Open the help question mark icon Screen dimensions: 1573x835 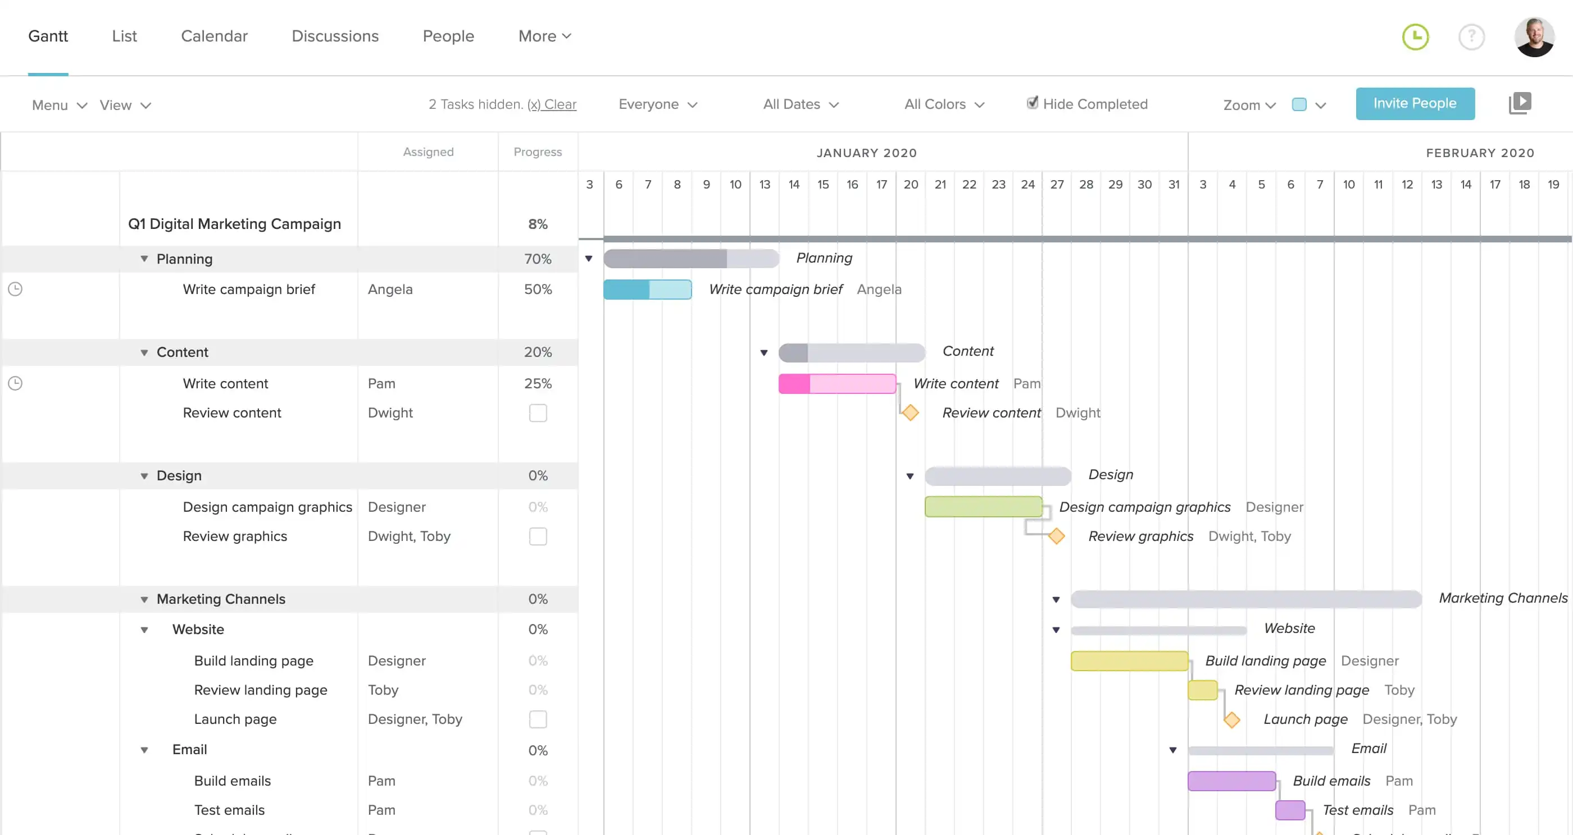coord(1472,36)
